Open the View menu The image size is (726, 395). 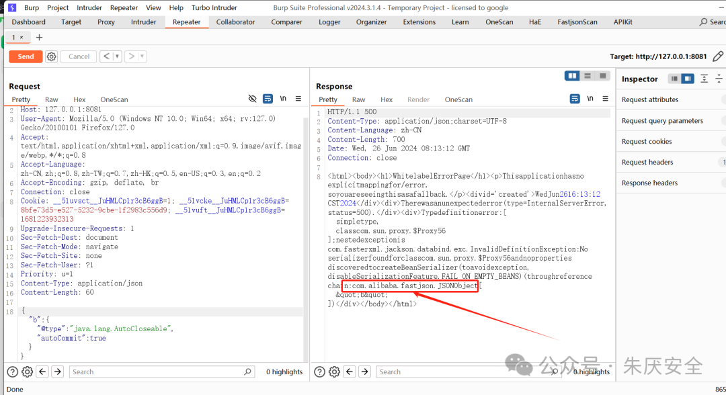pyautogui.click(x=153, y=8)
